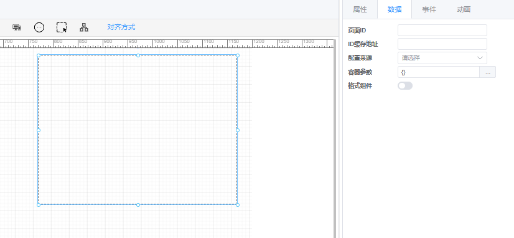Click the bottom-left handle of selected container
Viewport: 514px width, 238px height.
[39, 205]
